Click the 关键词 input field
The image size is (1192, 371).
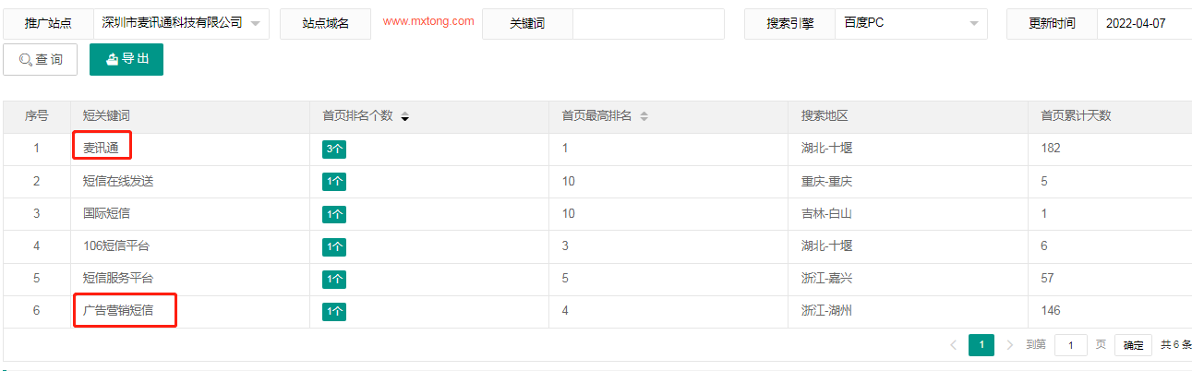tap(648, 23)
